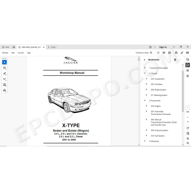Screen dimensions: 191x191
Task: Click Find text or tools field
Action: click(142, 53)
